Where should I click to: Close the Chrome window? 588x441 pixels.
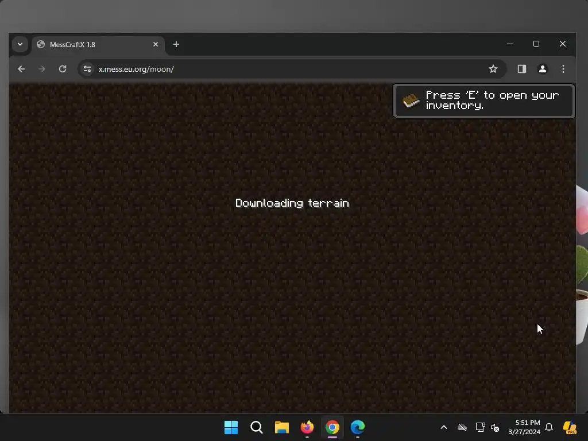click(x=563, y=44)
